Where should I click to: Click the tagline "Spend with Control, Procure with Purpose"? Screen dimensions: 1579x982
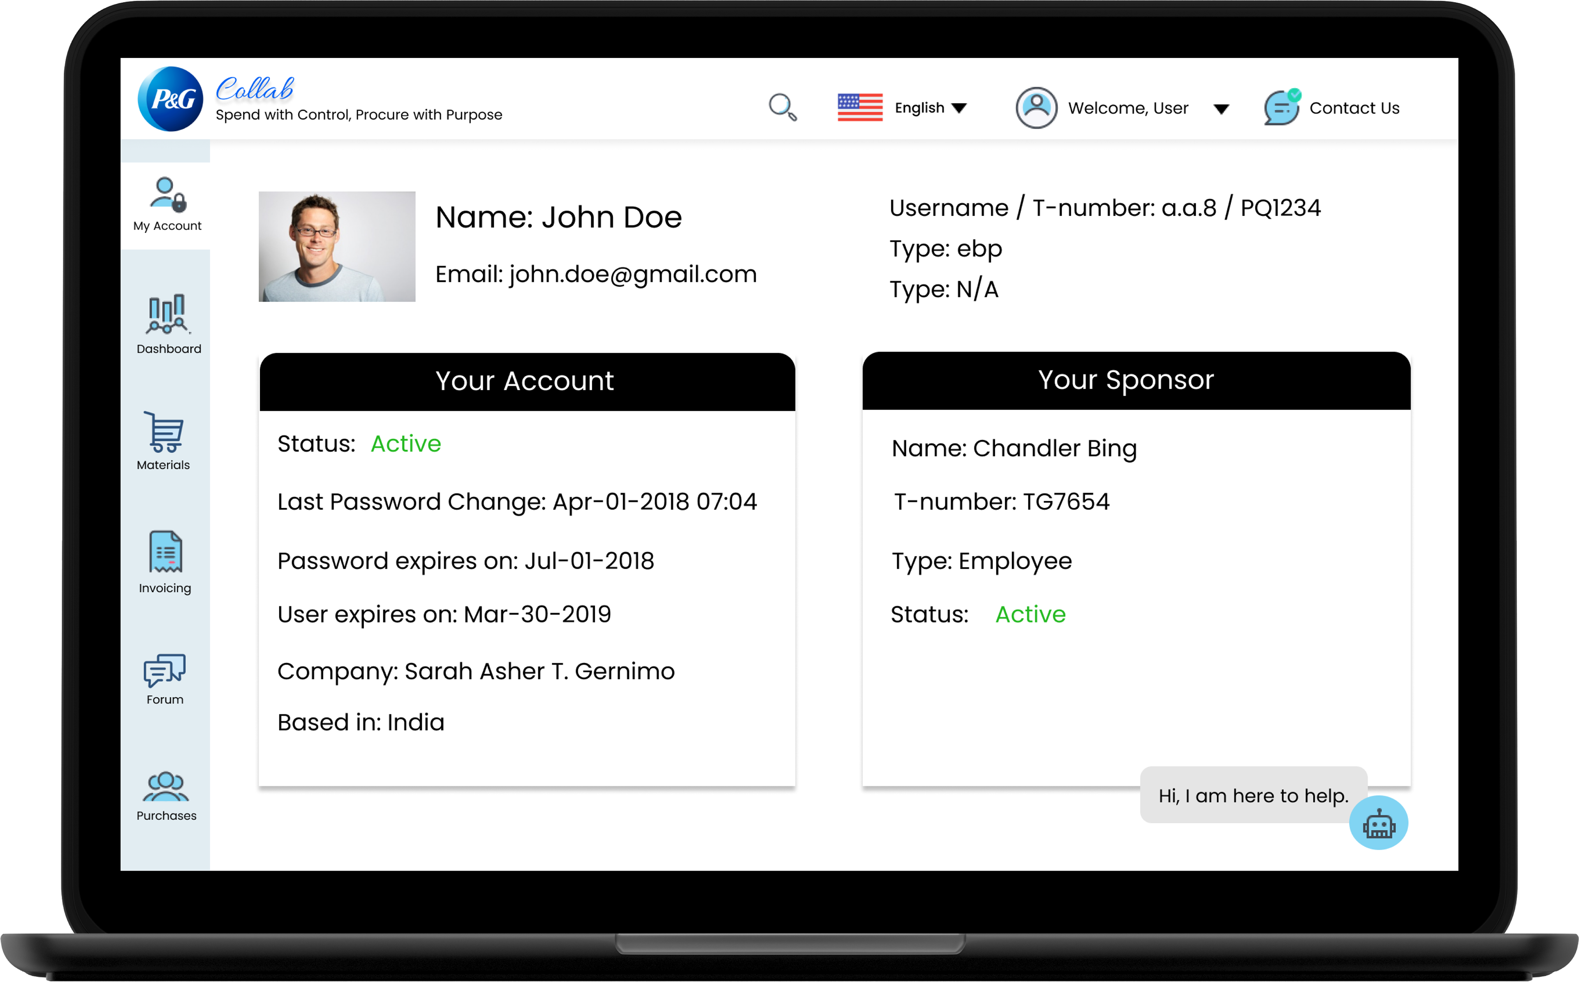pos(359,115)
